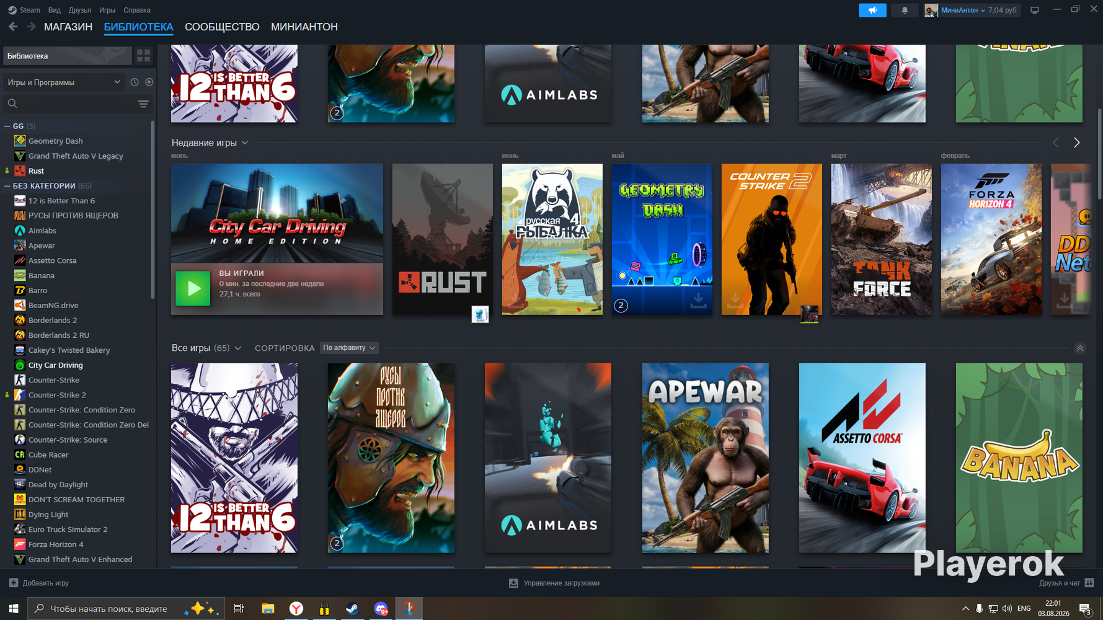Screen dimensions: 1103x620
Task: Open the announcements megaphone button
Action: click(872, 10)
